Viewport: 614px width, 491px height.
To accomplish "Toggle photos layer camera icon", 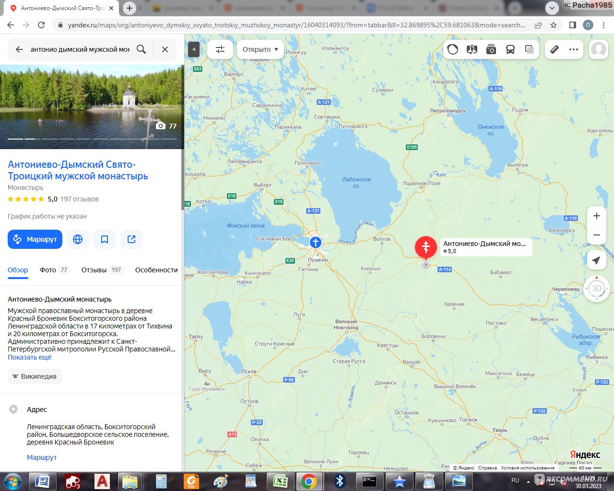I will [491, 49].
